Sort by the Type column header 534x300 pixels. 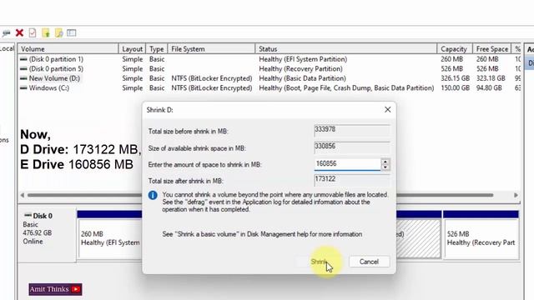(157, 49)
